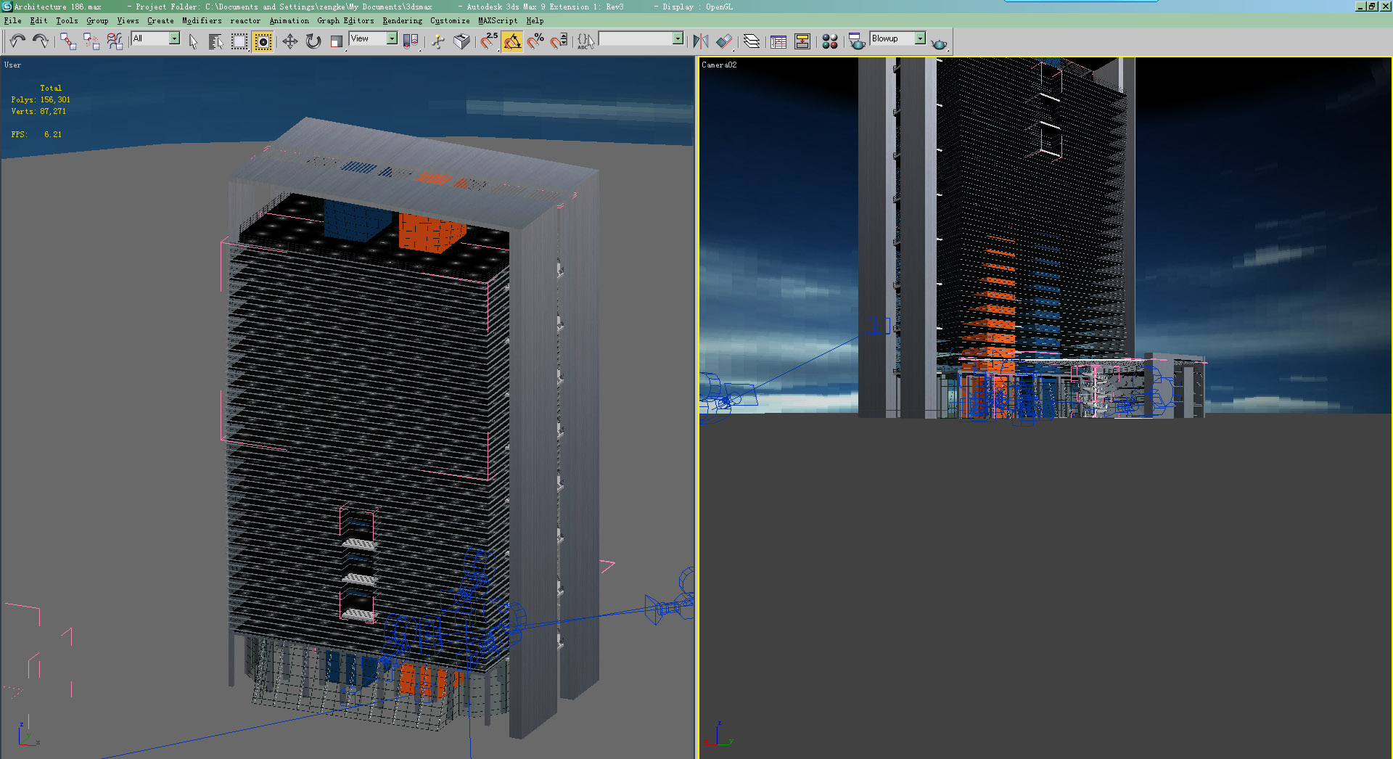Viewport: 1393px width, 759px height.
Task: Select the Move tool
Action: pos(289,41)
